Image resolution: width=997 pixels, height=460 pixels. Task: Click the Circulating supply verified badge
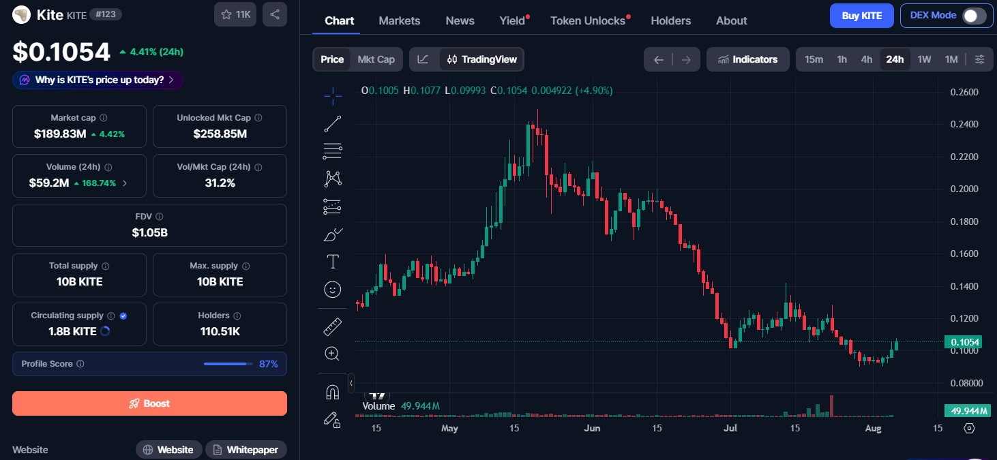(x=123, y=316)
